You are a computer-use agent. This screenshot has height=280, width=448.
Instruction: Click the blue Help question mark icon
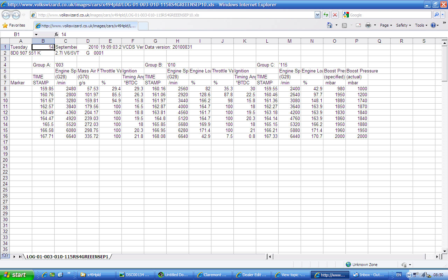point(433,25)
